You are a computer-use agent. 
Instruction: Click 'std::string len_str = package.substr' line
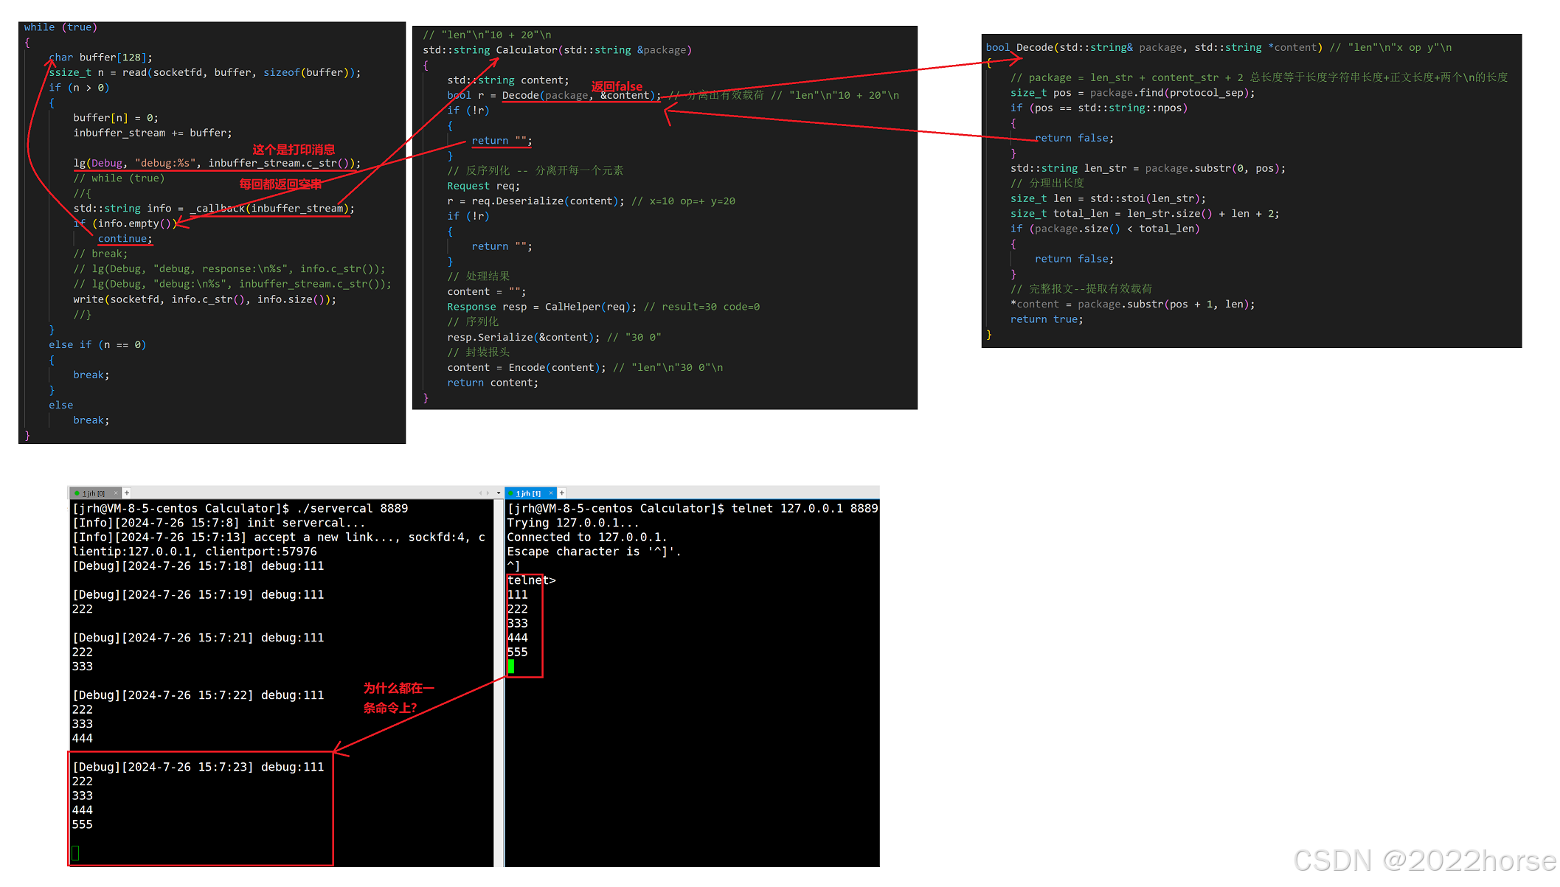click(1148, 168)
